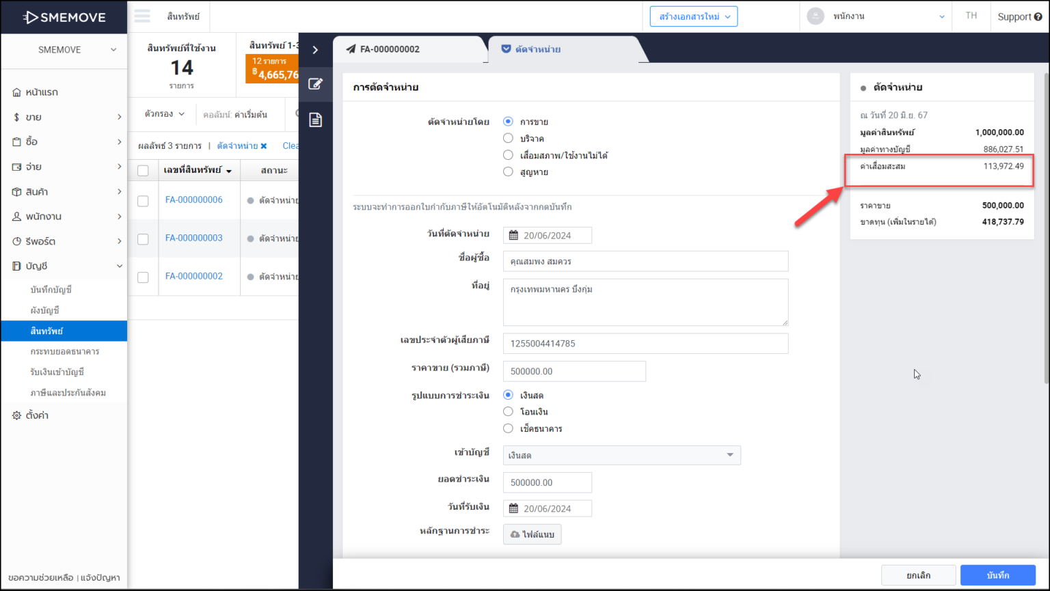Viewport: 1050px width, 591px height.
Task: Open กระทบยอดธนาคาร in sidebar menu
Action: tap(65, 352)
